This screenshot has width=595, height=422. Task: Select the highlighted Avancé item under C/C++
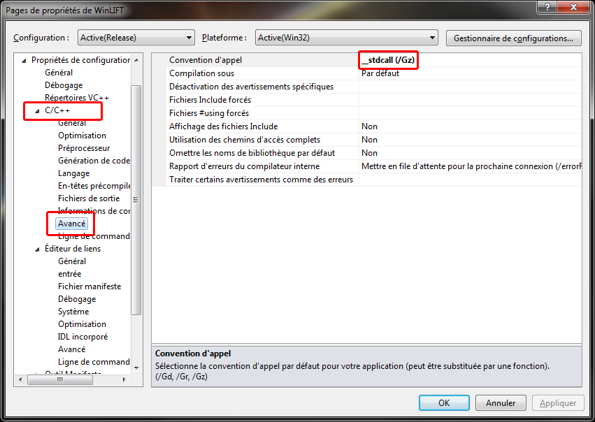(72, 224)
